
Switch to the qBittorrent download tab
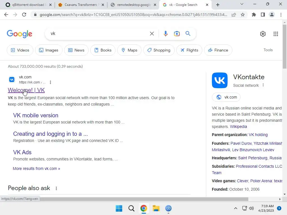pyautogui.click(x=28, y=5)
